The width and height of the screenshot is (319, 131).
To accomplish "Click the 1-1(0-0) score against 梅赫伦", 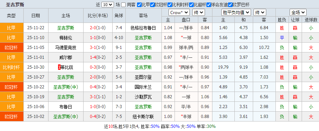I will pos(98,38).
